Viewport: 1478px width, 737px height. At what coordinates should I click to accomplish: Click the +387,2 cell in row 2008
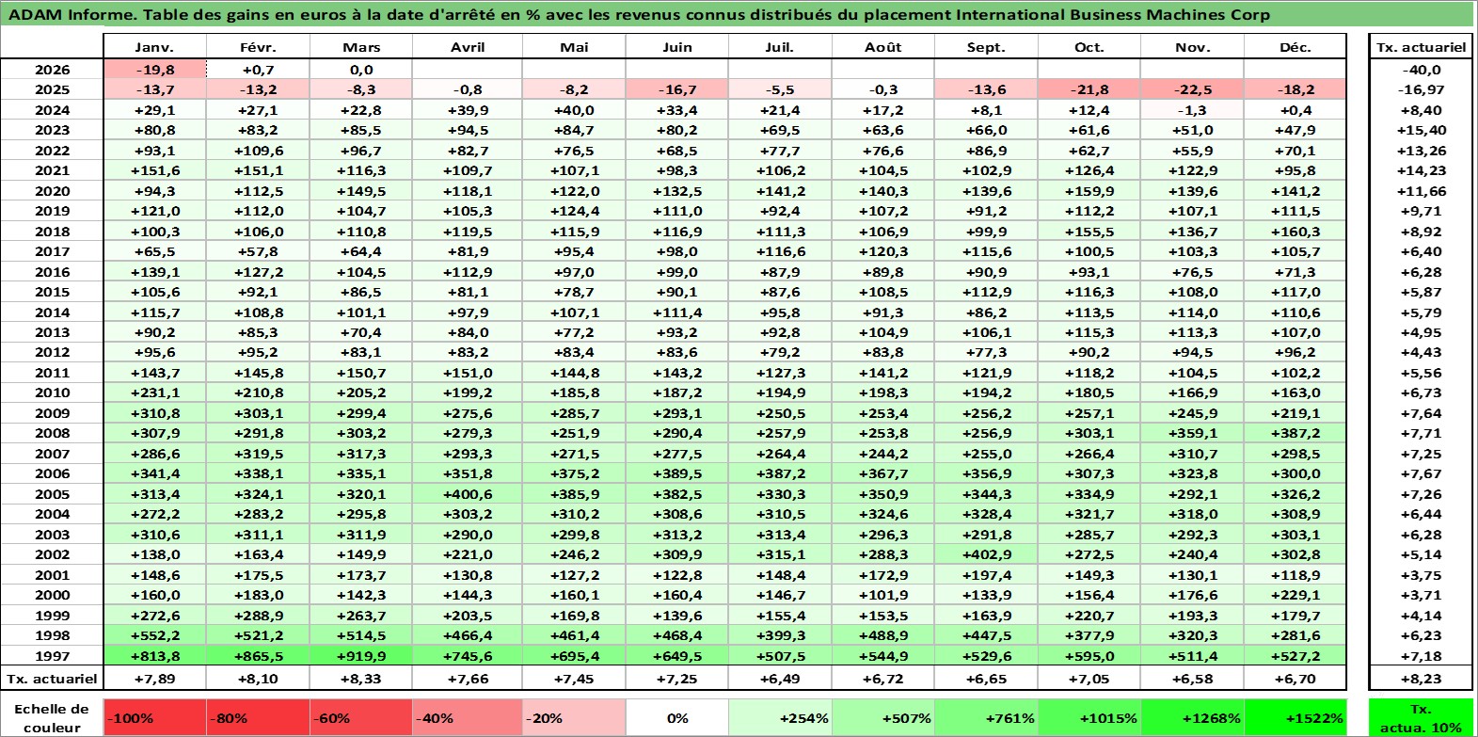(1295, 433)
